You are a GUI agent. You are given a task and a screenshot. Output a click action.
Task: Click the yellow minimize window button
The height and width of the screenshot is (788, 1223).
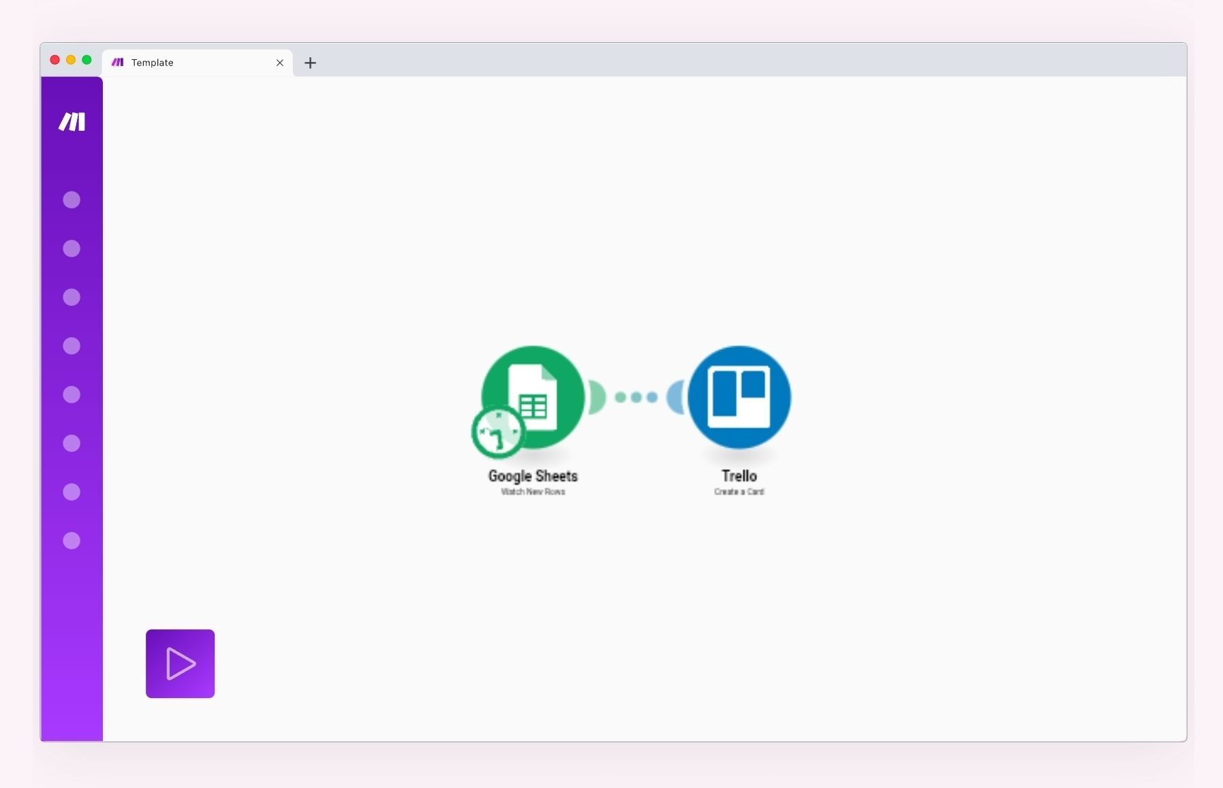coord(71,60)
